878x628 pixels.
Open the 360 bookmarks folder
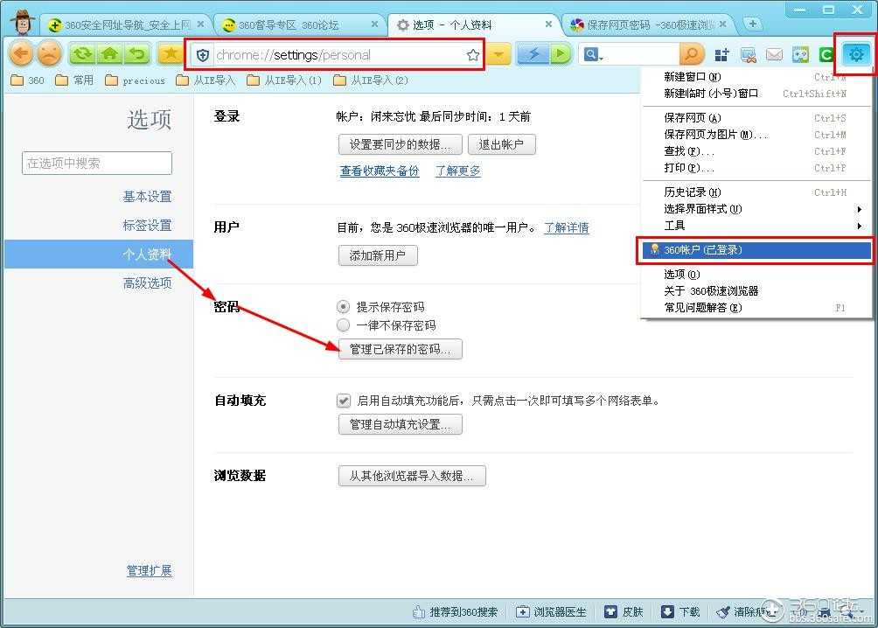click(x=27, y=80)
